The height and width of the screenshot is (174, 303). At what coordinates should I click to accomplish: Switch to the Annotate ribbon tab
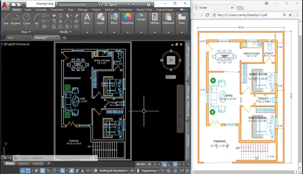(41, 10)
